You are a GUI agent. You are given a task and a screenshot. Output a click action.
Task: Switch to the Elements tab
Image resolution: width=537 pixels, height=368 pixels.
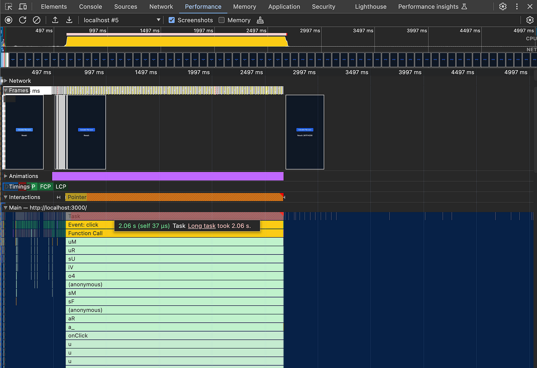[x=54, y=7]
